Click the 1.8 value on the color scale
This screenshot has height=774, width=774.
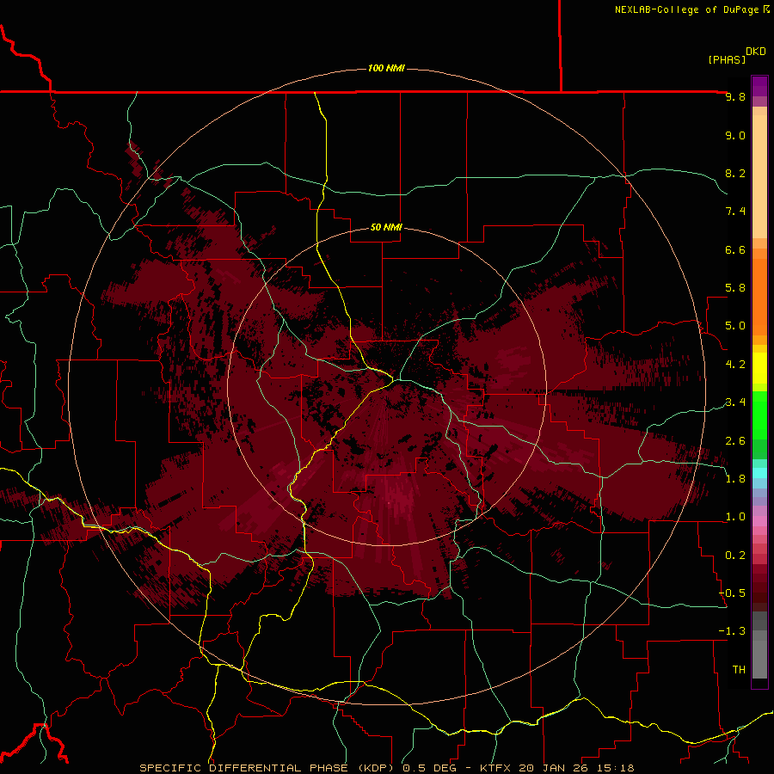[735, 479]
